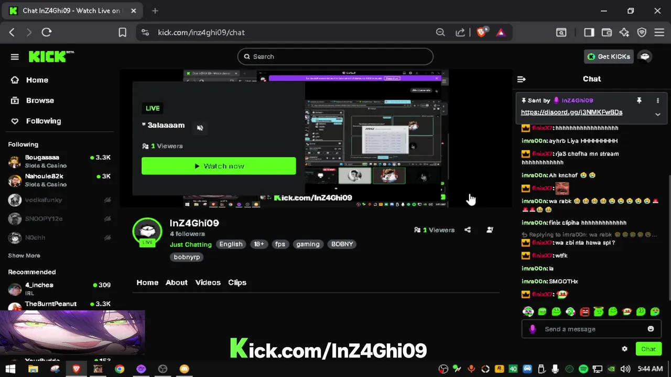Open TheBurntPeanut recommended channel
671x377 pixels.
tap(60, 305)
